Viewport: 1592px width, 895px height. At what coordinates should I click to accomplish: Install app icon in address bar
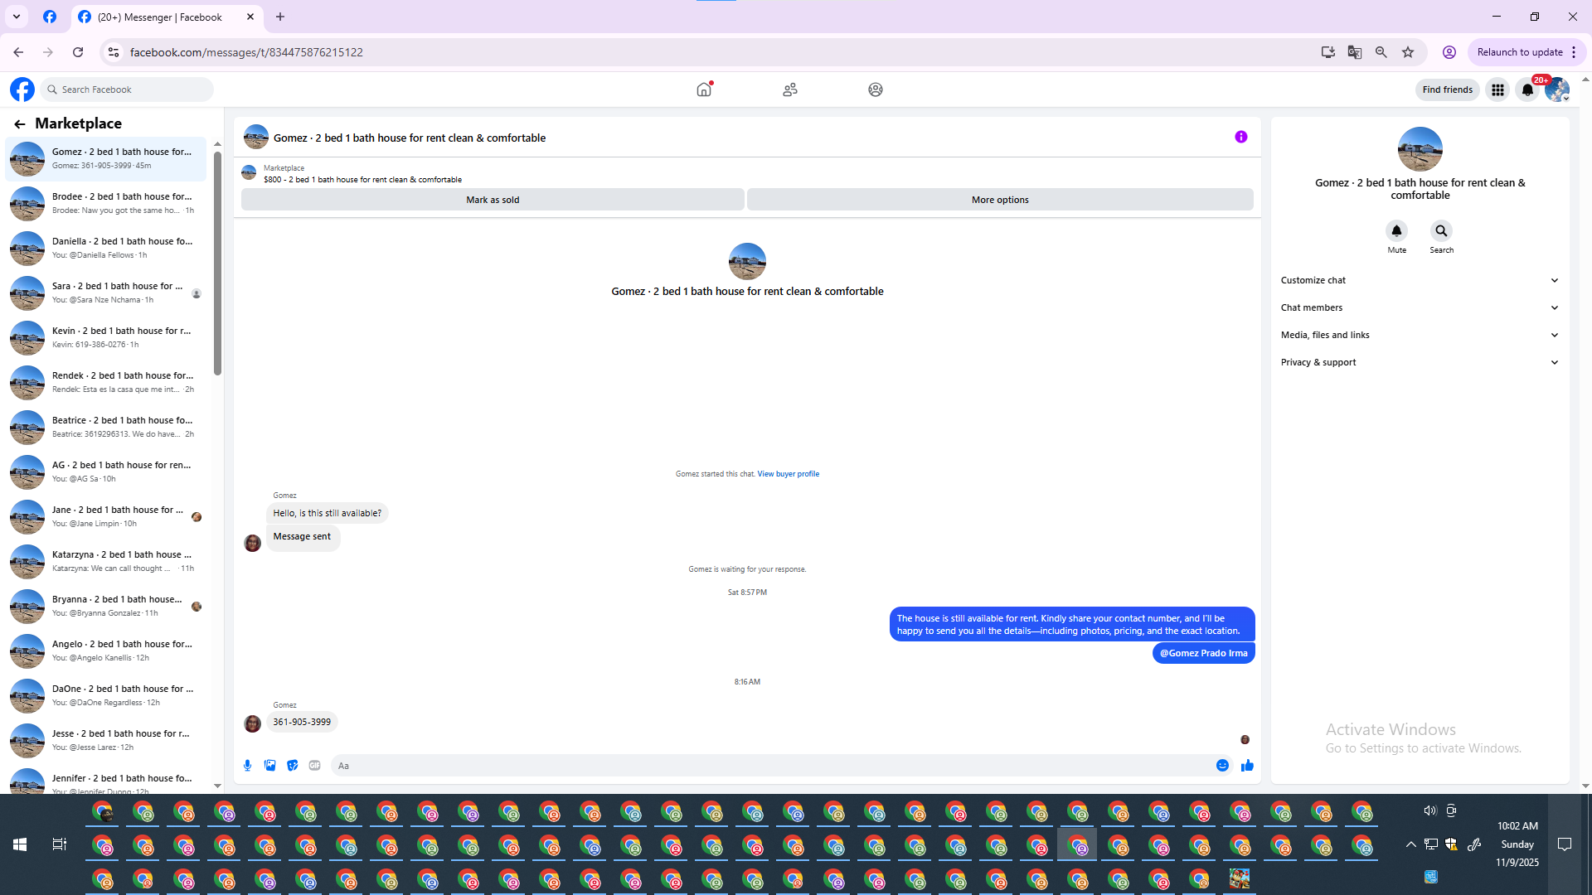1328,52
